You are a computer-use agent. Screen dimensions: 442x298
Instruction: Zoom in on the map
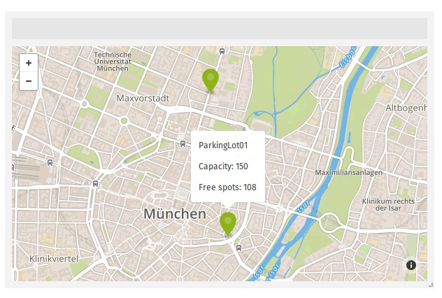[29, 63]
